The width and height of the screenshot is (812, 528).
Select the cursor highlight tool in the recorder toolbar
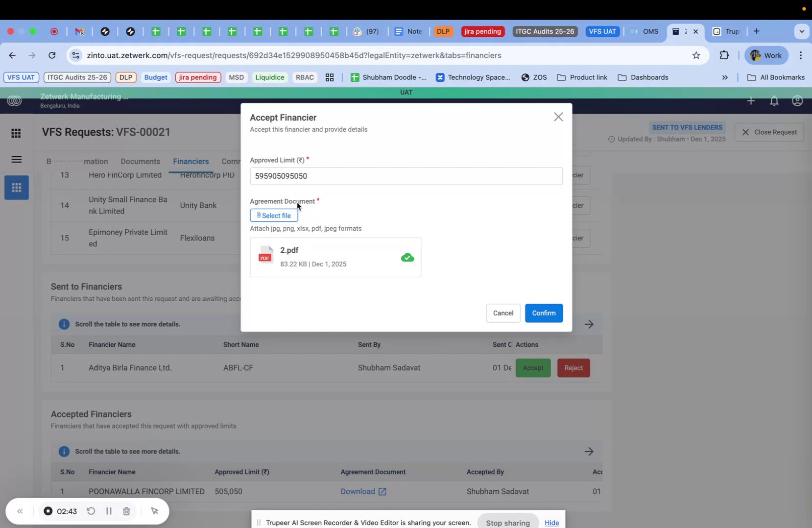coord(155,511)
